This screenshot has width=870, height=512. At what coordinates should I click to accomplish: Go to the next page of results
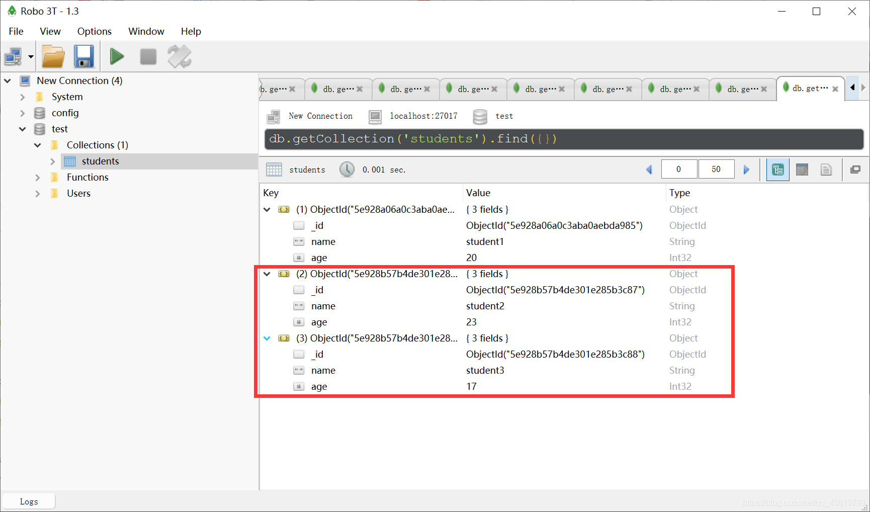pyautogui.click(x=746, y=169)
